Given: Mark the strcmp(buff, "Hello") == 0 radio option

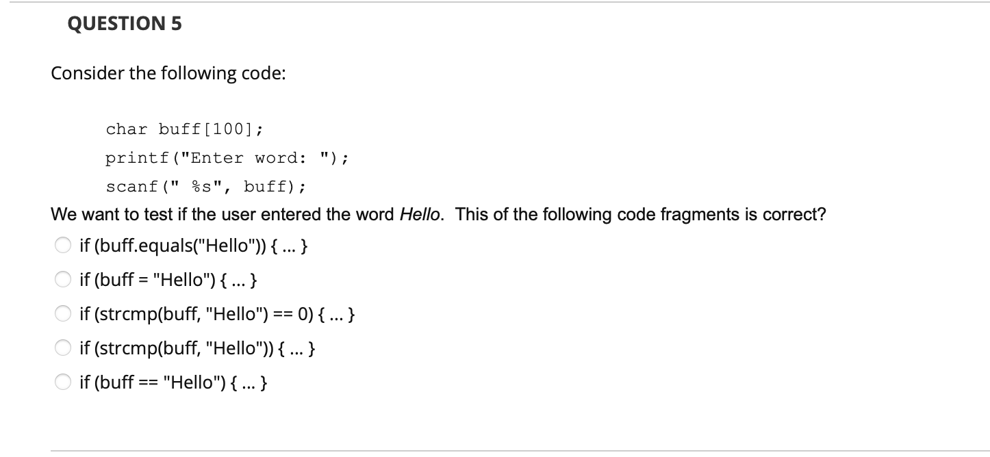Looking at the screenshot, I should click(x=63, y=315).
